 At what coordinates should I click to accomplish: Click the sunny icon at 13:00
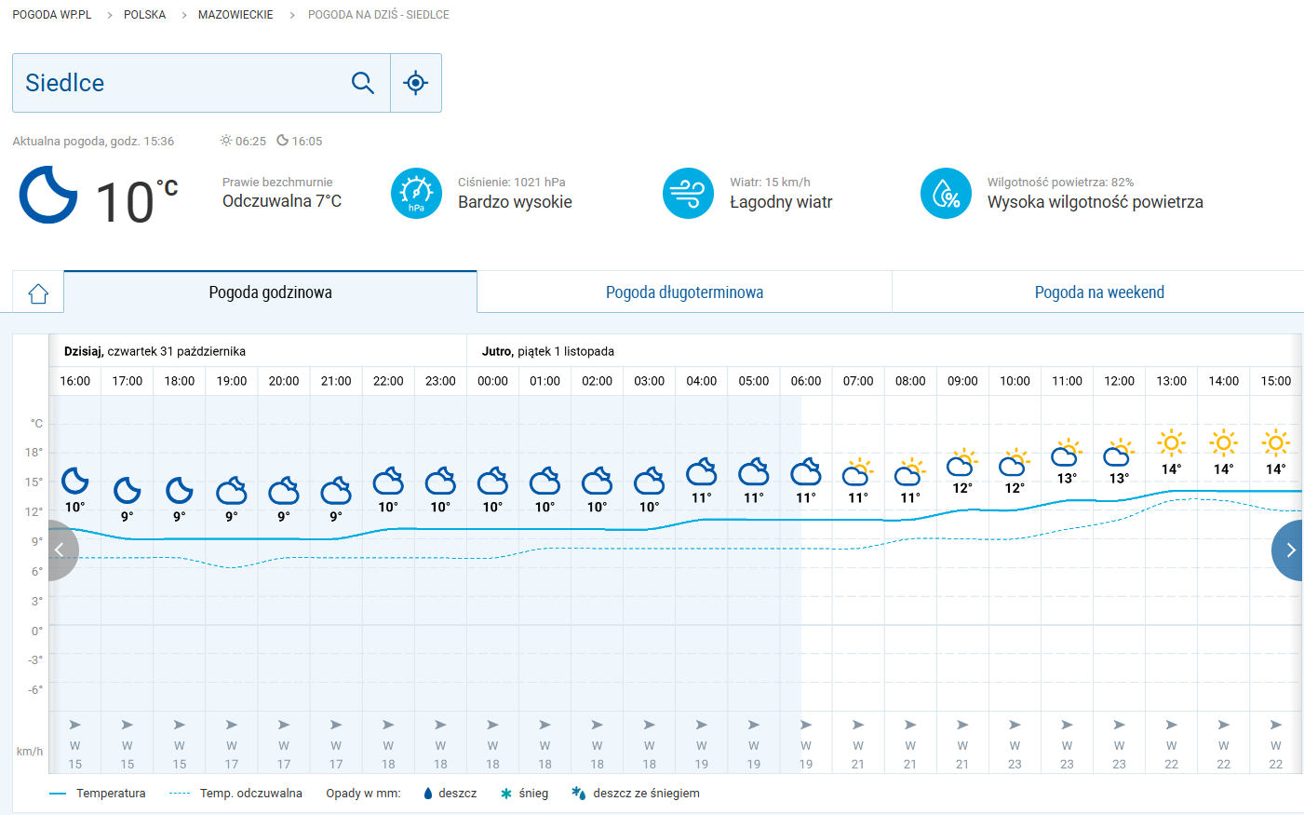tap(1171, 442)
